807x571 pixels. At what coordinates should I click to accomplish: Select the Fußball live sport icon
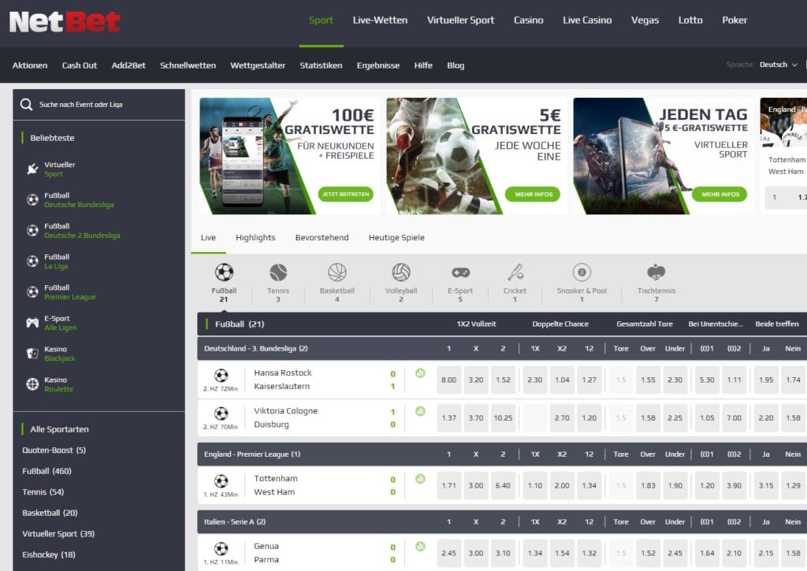(x=224, y=273)
